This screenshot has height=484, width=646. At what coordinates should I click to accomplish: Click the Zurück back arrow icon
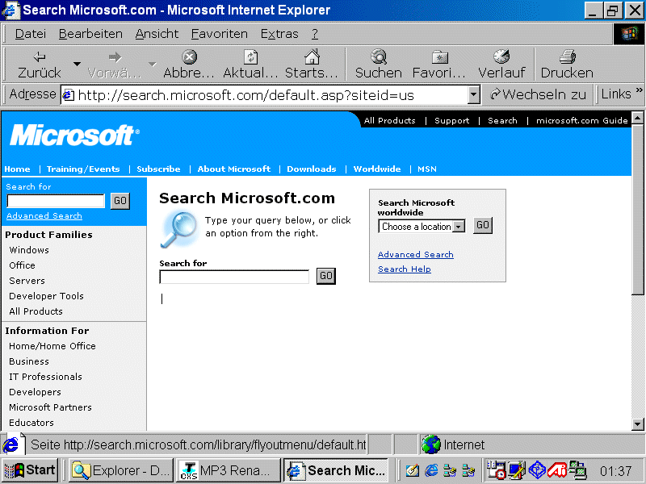pos(39,57)
